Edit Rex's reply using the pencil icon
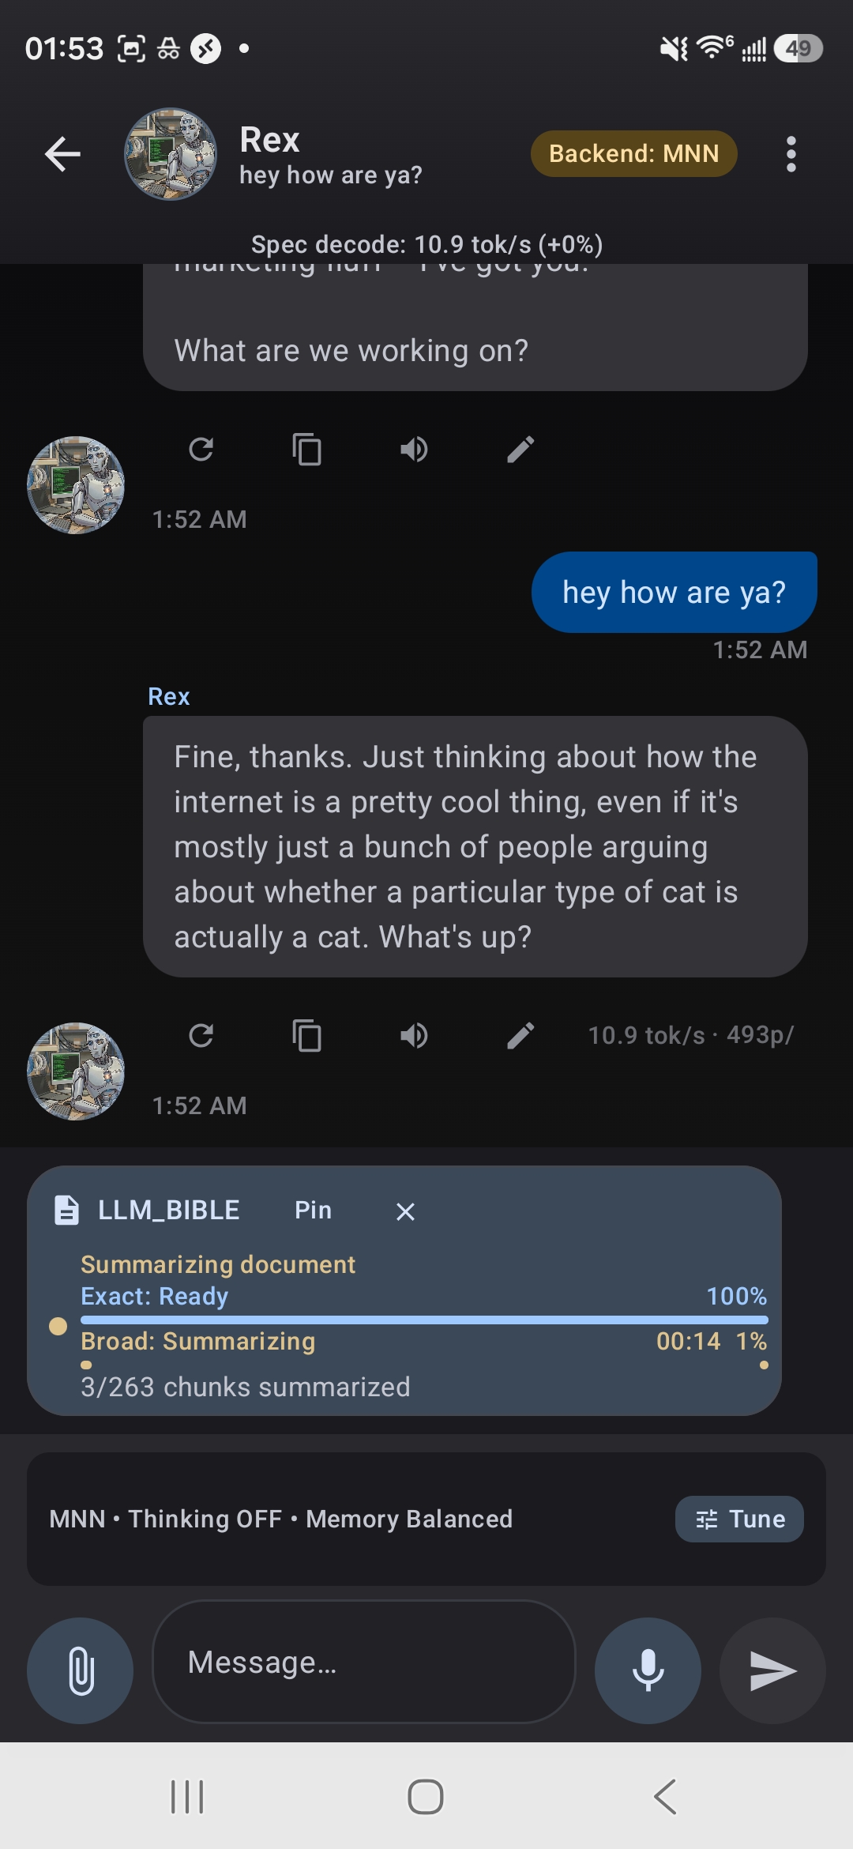This screenshot has width=853, height=1849. click(x=520, y=1035)
